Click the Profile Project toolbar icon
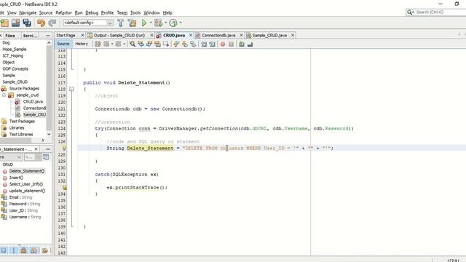 tap(173, 23)
